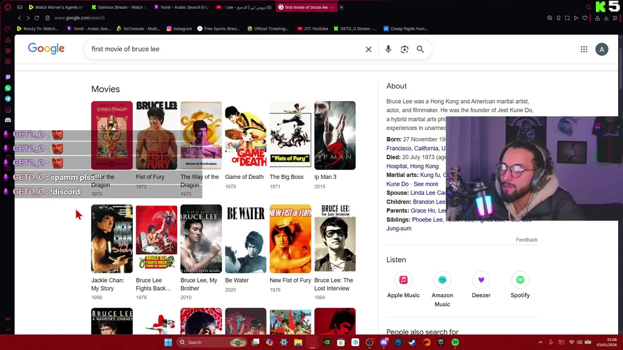Image resolution: width=623 pixels, height=350 pixels.
Task: Open Bruce Lee: The Lost Interview poster
Action: pos(335,239)
